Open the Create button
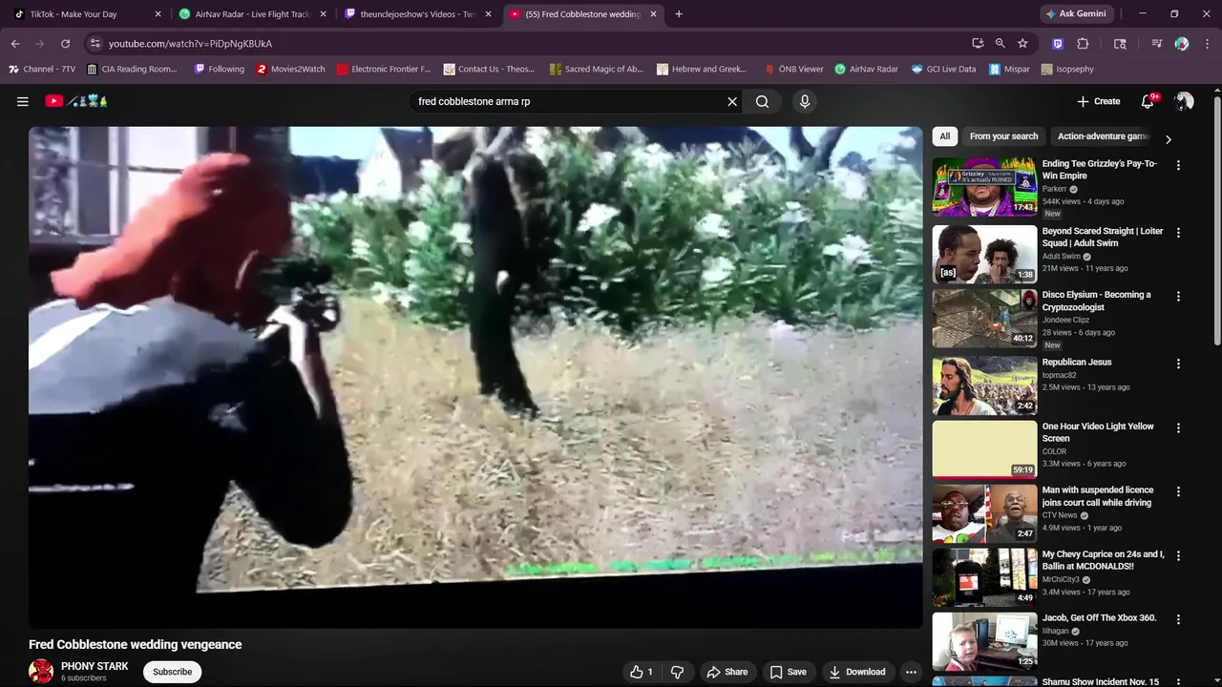Viewport: 1222px width, 687px height. pyautogui.click(x=1099, y=101)
